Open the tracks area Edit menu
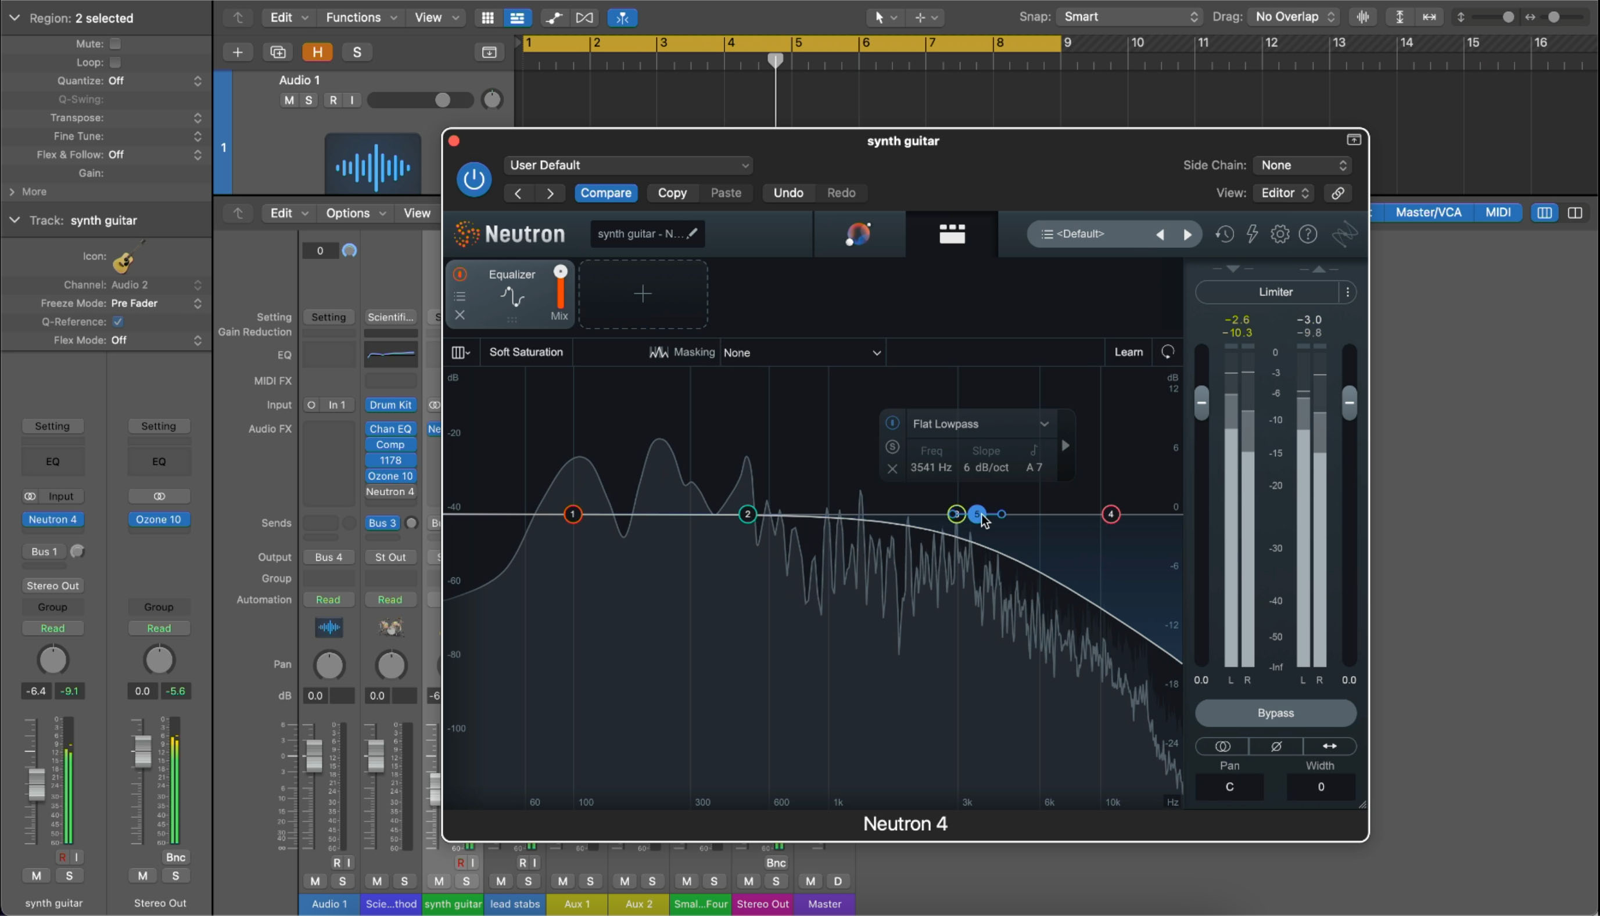 [x=288, y=17]
